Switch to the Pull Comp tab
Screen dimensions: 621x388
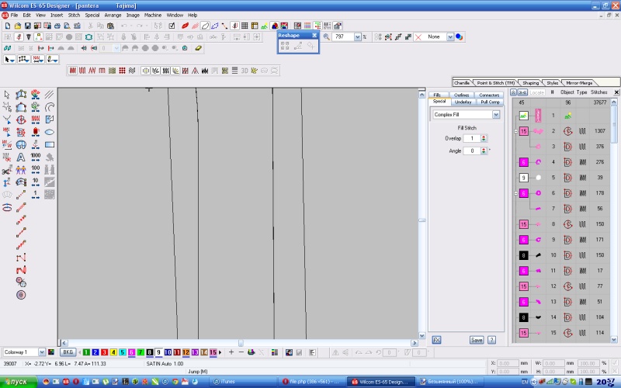point(490,102)
